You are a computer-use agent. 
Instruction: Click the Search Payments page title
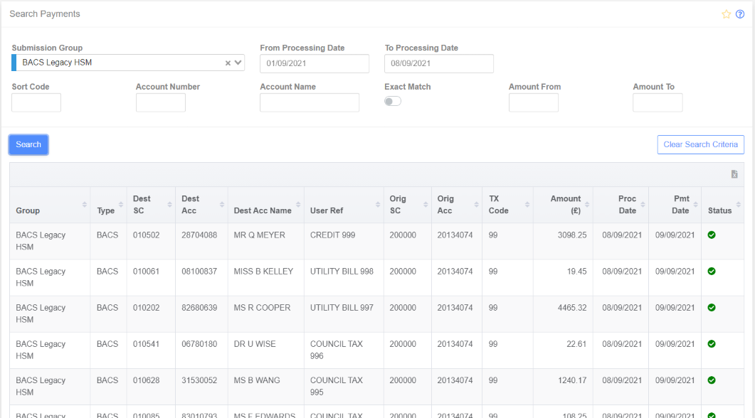[x=45, y=14]
